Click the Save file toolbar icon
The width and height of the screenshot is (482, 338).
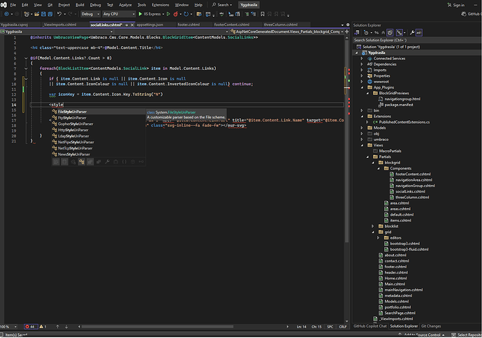(x=43, y=14)
